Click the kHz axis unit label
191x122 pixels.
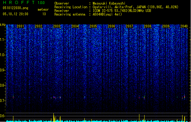[x=3, y=25]
